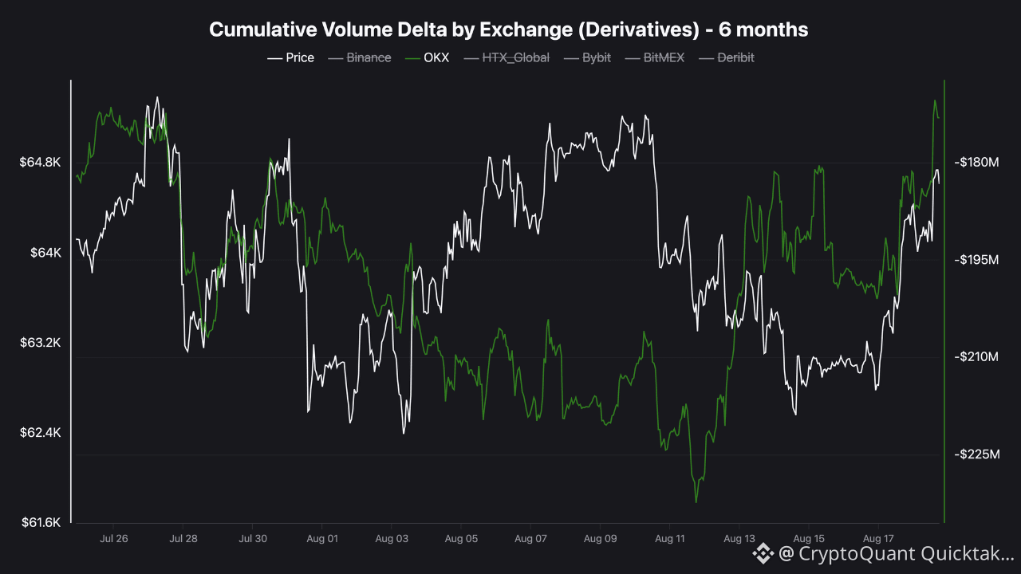The width and height of the screenshot is (1021, 574).
Task: Hide the OKX series in the legend
Action: point(427,57)
